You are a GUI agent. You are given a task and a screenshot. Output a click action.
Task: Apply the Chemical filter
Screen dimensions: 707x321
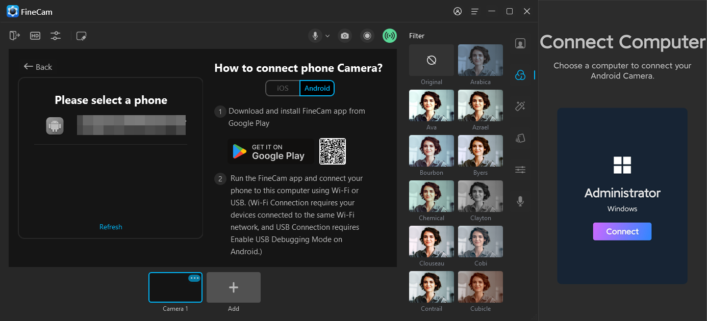(x=432, y=196)
